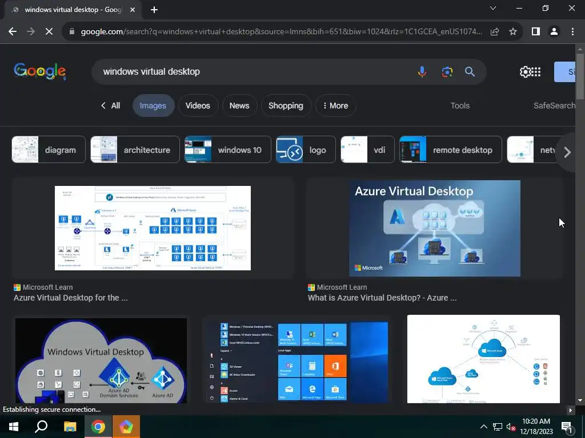
Task: Click the Windows Start button
Action: point(14,427)
